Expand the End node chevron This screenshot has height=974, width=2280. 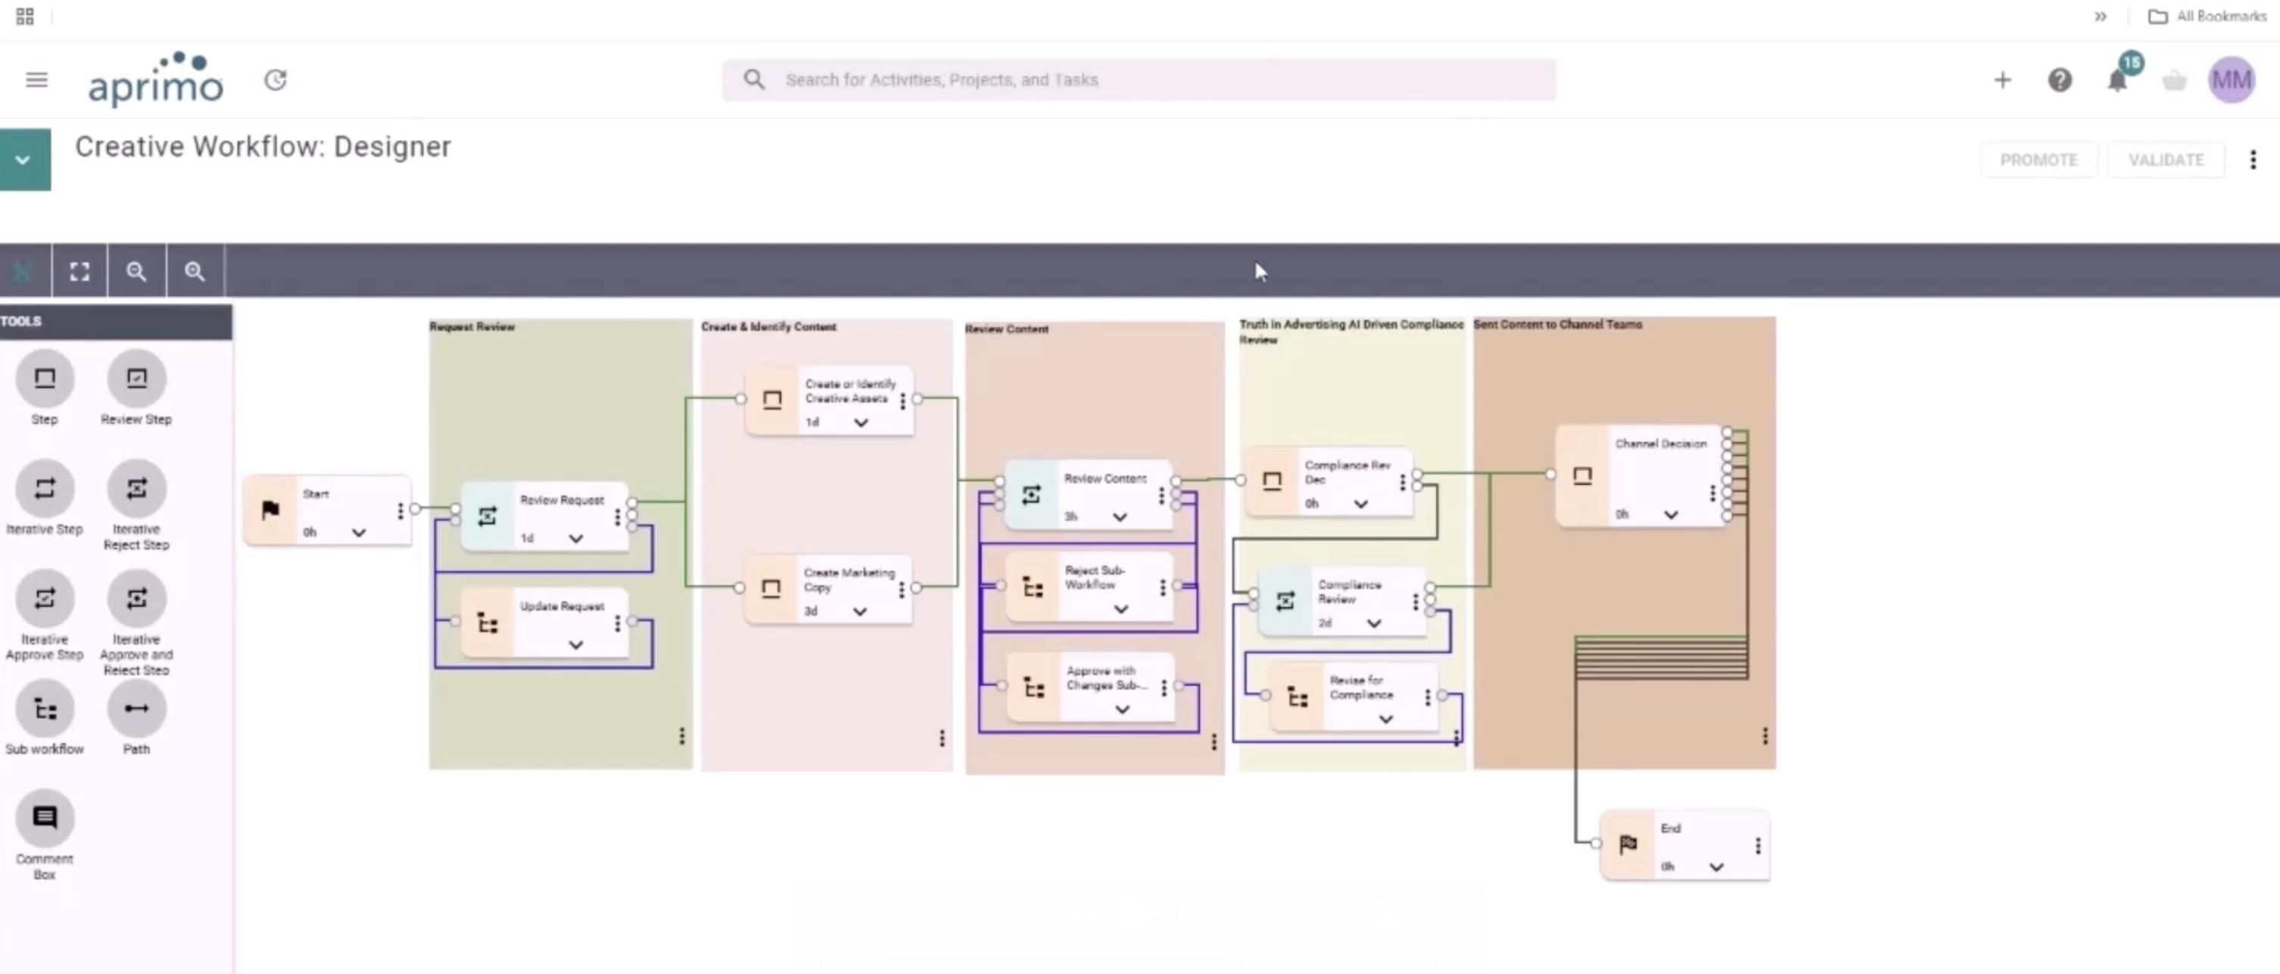(1716, 868)
